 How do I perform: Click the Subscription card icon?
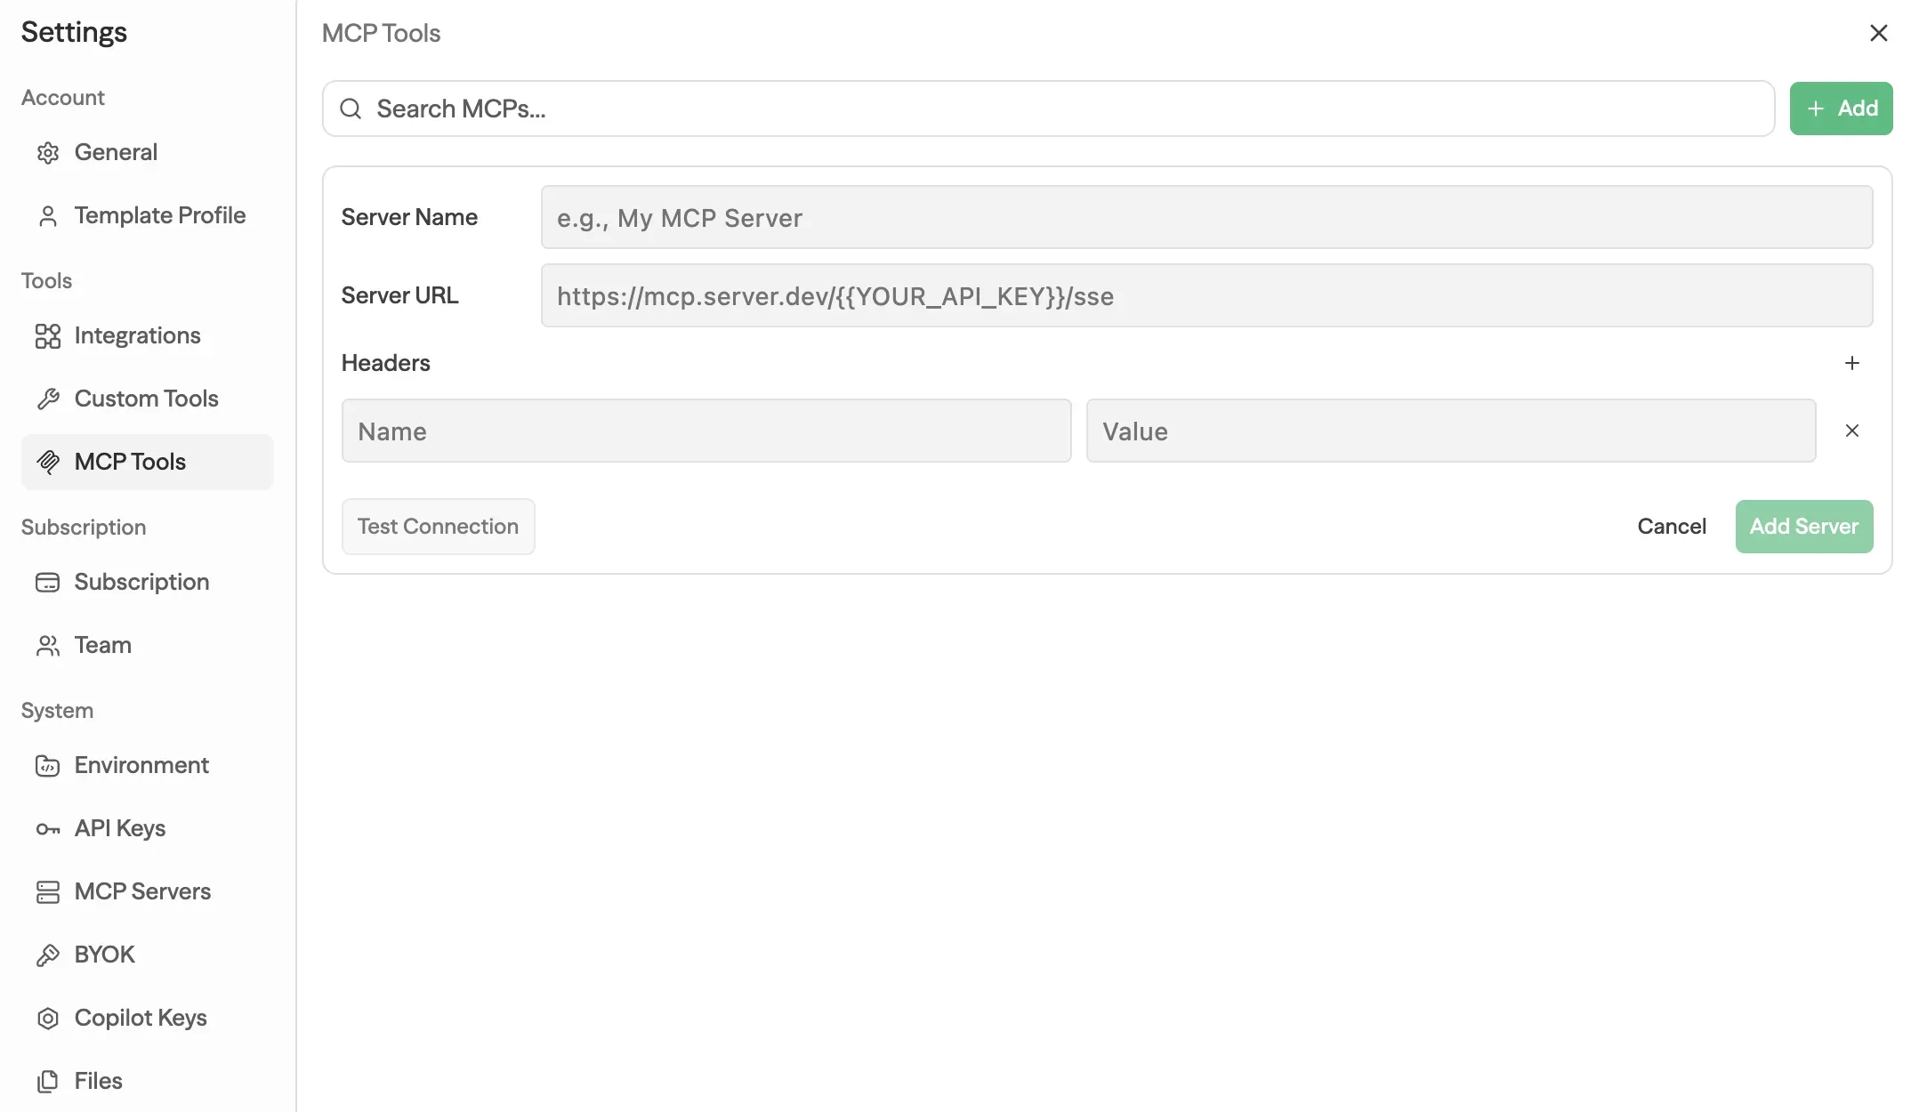pyautogui.click(x=48, y=583)
